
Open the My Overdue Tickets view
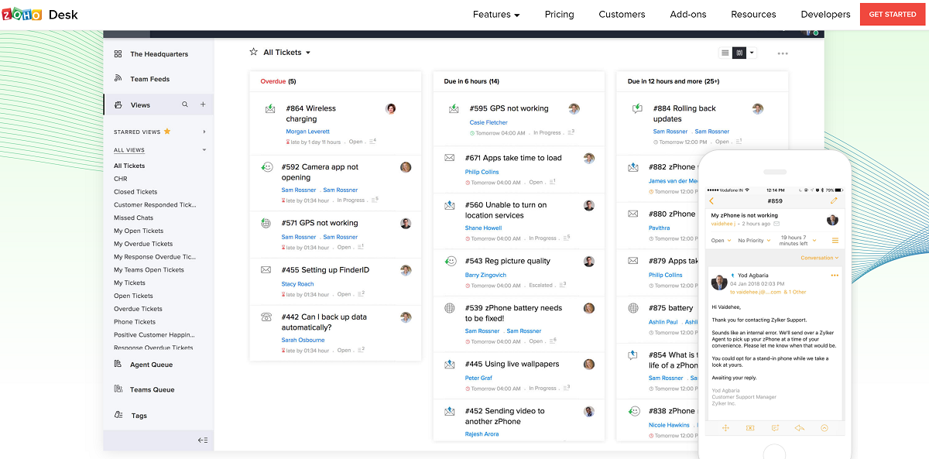pos(143,244)
